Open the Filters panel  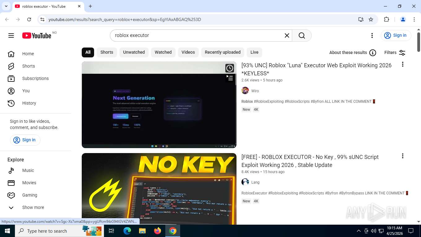coord(395,52)
